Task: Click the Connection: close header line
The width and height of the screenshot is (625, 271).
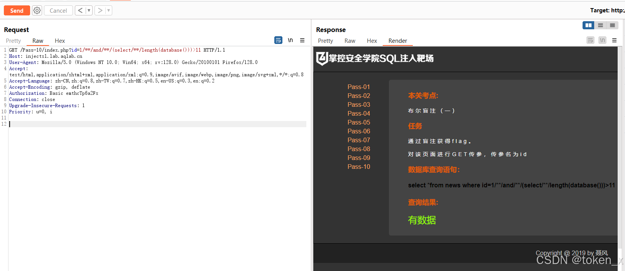Action: point(32,99)
